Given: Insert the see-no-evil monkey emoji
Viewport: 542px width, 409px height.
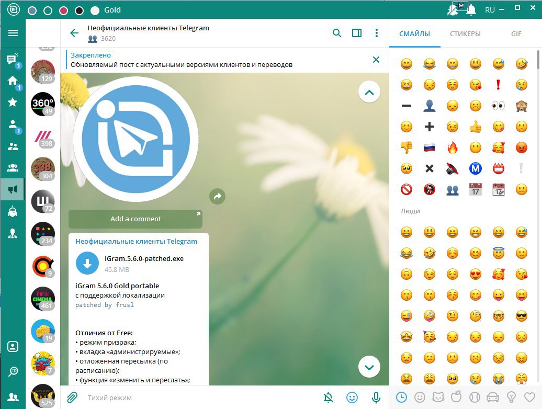Looking at the screenshot, I should tap(521, 106).
